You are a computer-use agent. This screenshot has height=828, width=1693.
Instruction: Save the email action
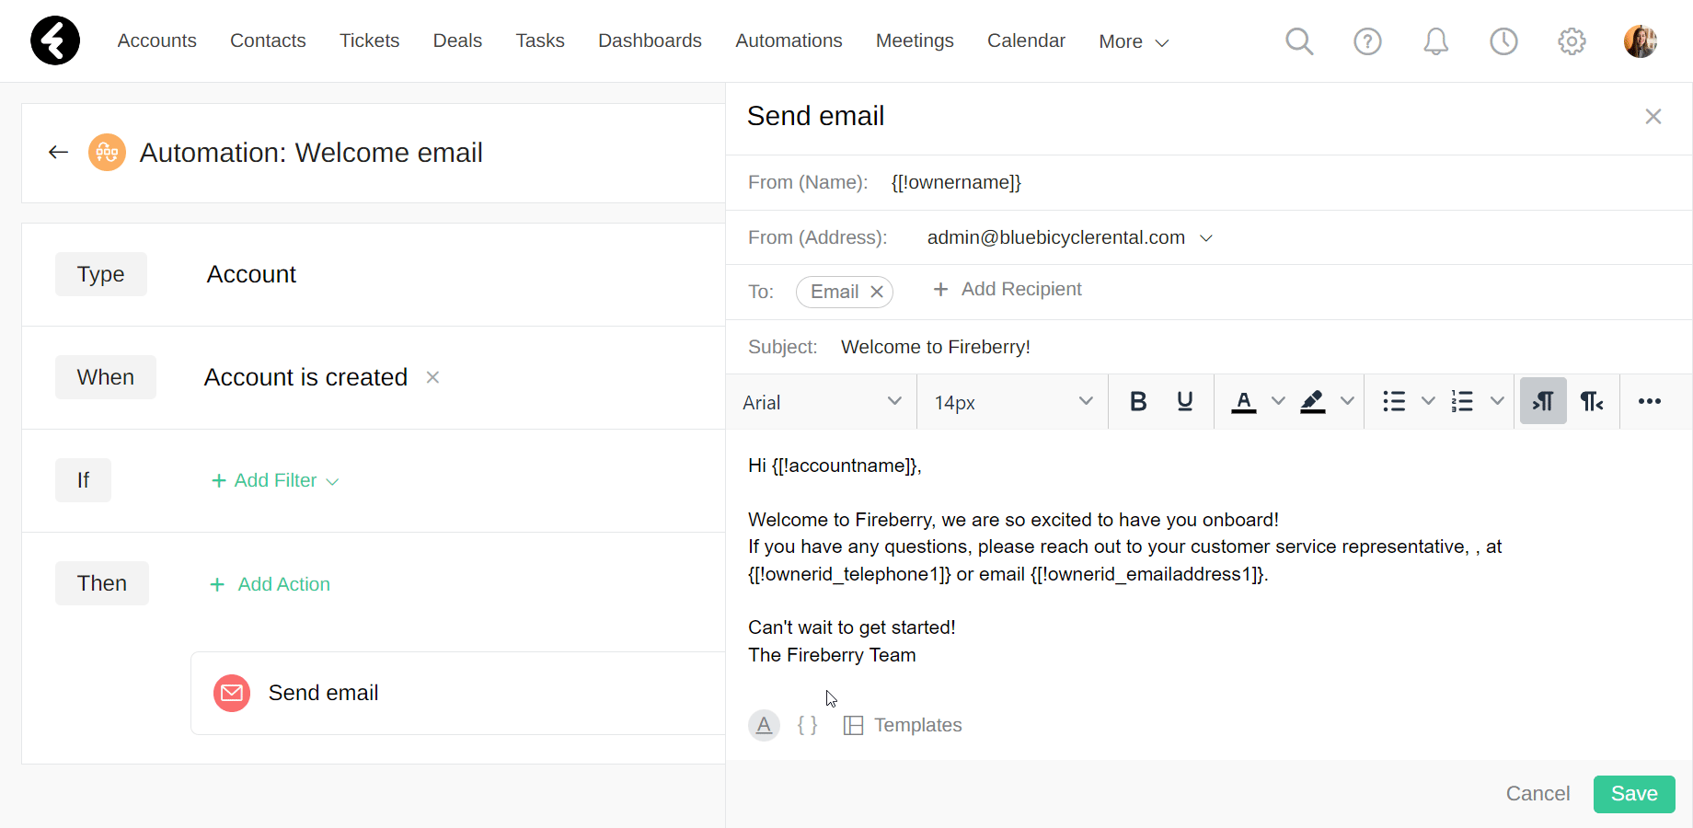coord(1634,794)
